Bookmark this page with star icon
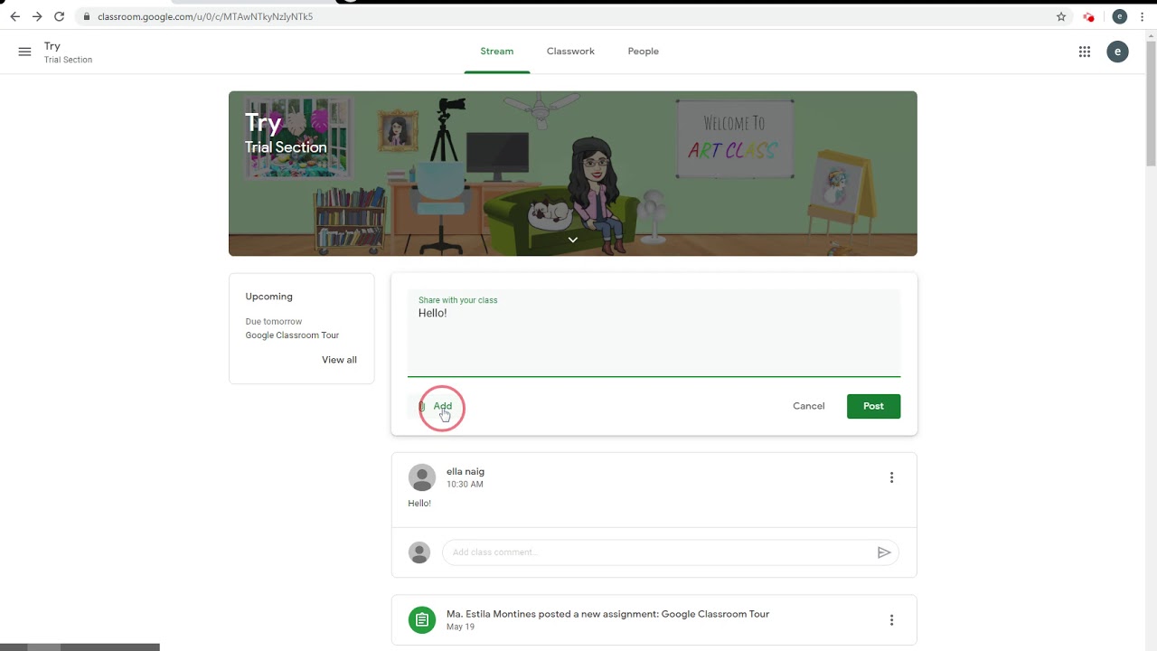This screenshot has width=1157, height=651. 1061,16
